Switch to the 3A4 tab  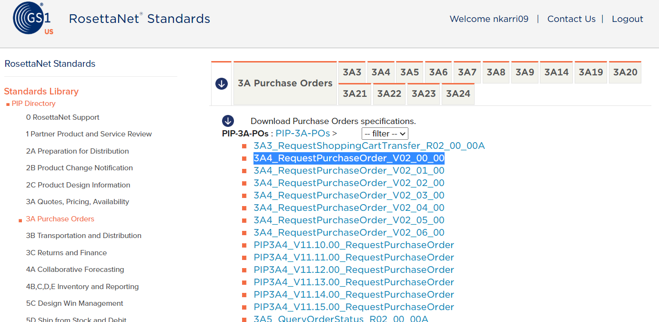tap(381, 73)
